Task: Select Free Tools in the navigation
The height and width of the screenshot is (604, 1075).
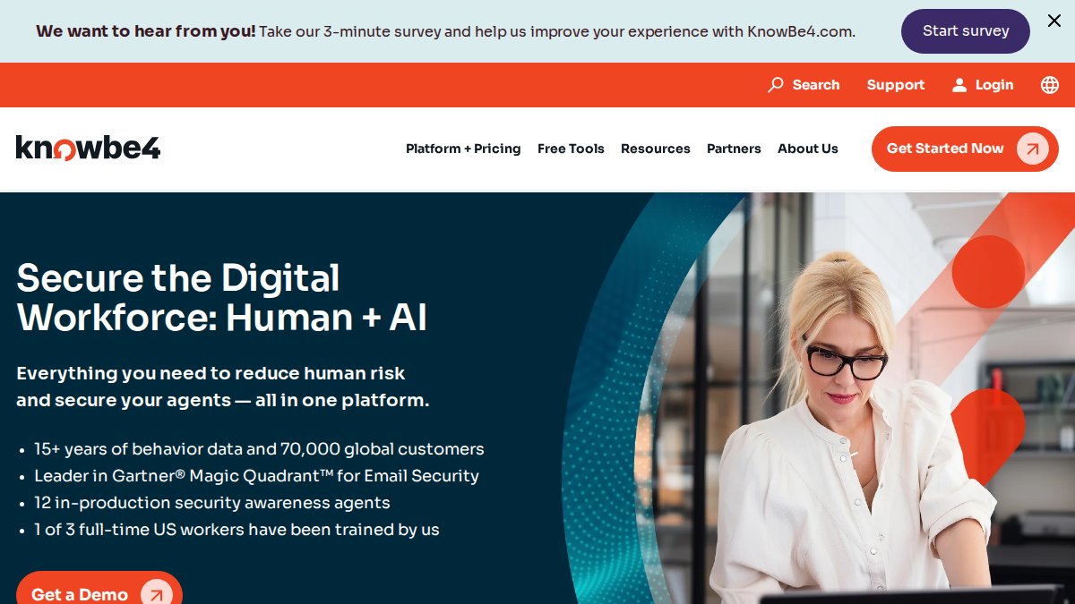Action: click(571, 149)
